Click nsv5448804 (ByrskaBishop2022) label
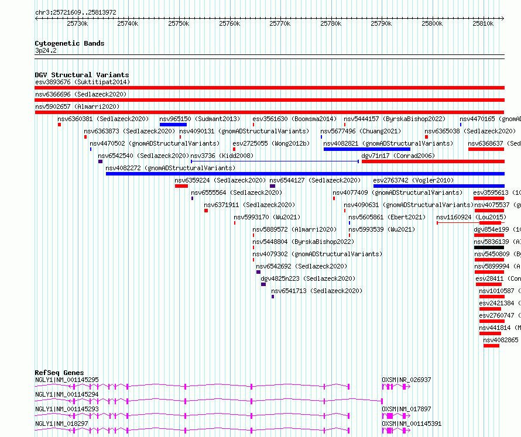521x437 pixels. [303, 242]
